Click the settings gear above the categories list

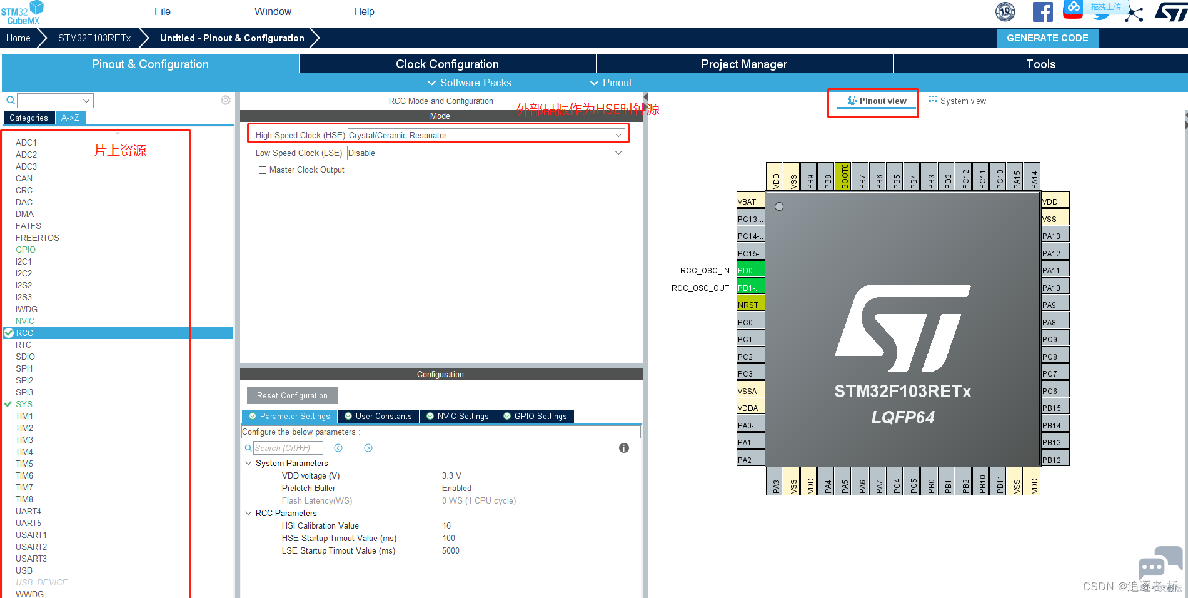click(x=226, y=100)
